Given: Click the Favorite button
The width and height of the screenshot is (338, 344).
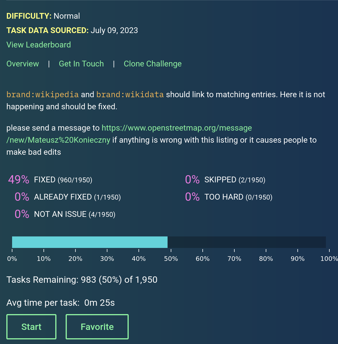Looking at the screenshot, I should pos(97,326).
